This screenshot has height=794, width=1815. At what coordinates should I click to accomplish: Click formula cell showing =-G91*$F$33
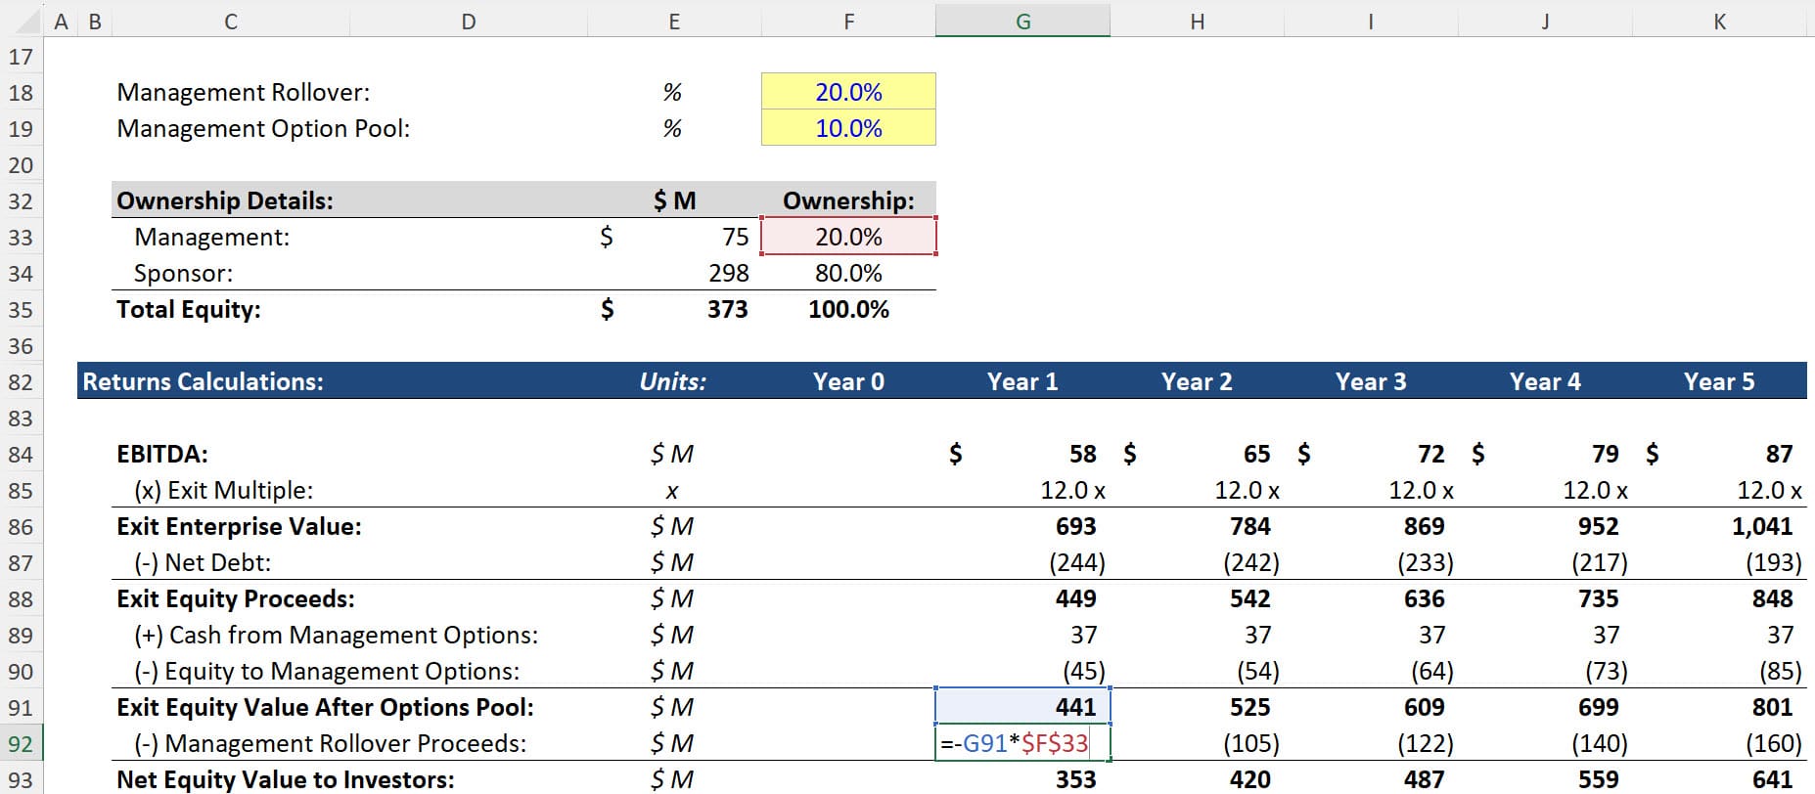click(1022, 743)
